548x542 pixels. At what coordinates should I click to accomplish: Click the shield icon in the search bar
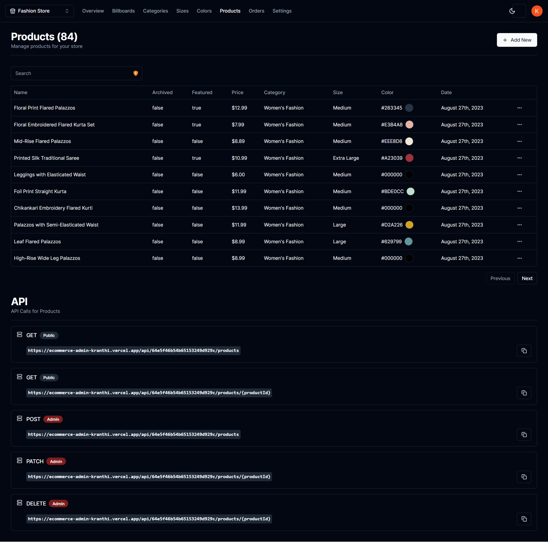(136, 73)
